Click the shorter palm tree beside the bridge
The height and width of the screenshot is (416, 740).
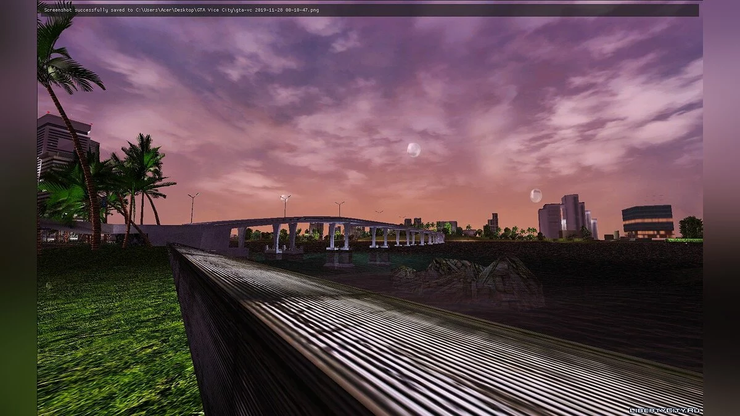pos(142,179)
